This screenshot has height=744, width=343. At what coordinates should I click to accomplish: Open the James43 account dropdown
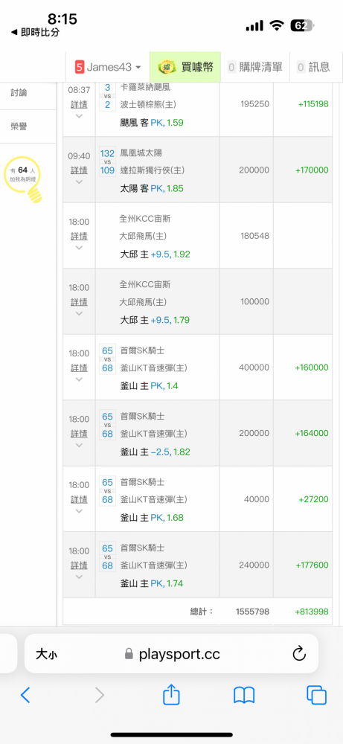(108, 67)
